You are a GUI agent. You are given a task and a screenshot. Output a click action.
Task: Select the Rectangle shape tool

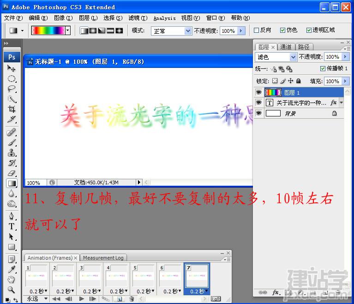(11, 247)
